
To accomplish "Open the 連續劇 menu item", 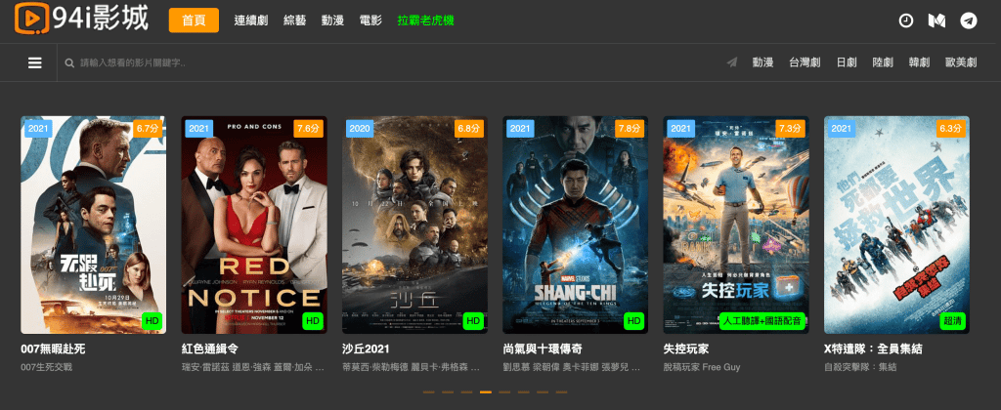I will [251, 20].
